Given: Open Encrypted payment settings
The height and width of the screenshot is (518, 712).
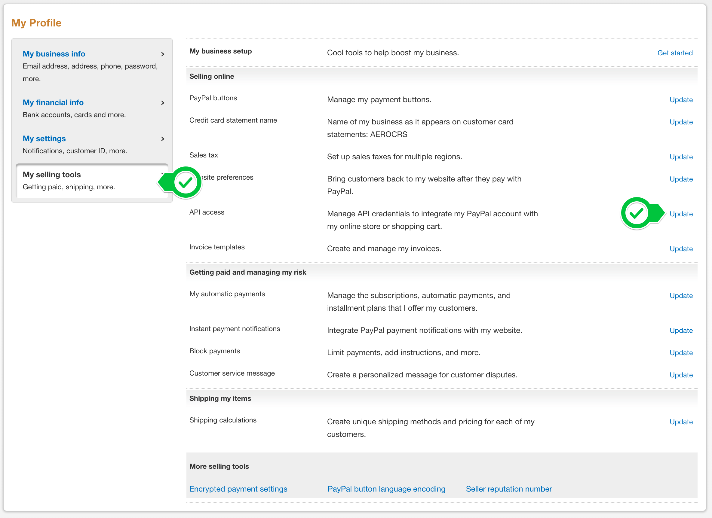Looking at the screenshot, I should 238,489.
